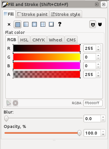Image resolution: width=109 pixels, height=149 pixels.
Task: Choose the Pattern fill icon
Action: [43, 24]
